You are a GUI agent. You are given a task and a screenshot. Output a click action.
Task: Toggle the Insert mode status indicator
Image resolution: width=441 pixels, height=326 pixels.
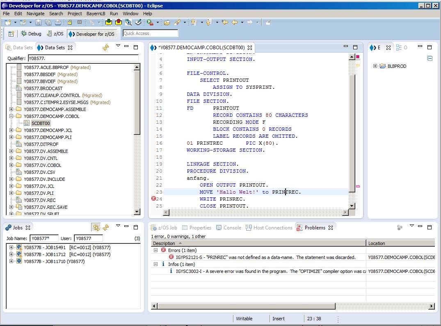coord(279,319)
